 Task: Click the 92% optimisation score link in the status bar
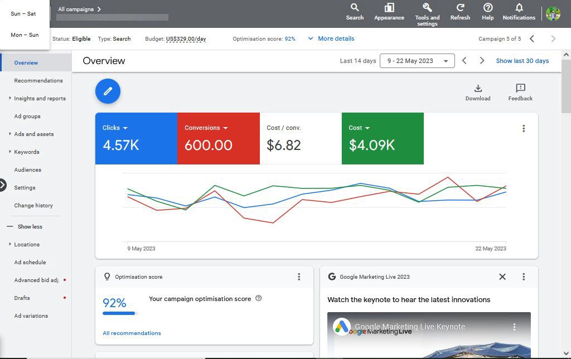tap(290, 38)
